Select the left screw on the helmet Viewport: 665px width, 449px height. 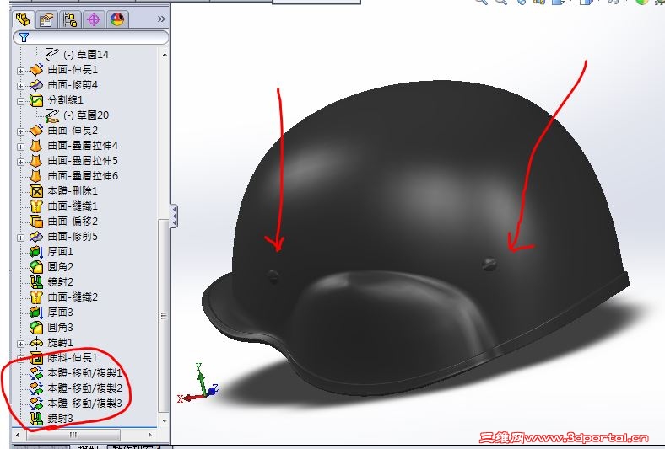click(273, 276)
